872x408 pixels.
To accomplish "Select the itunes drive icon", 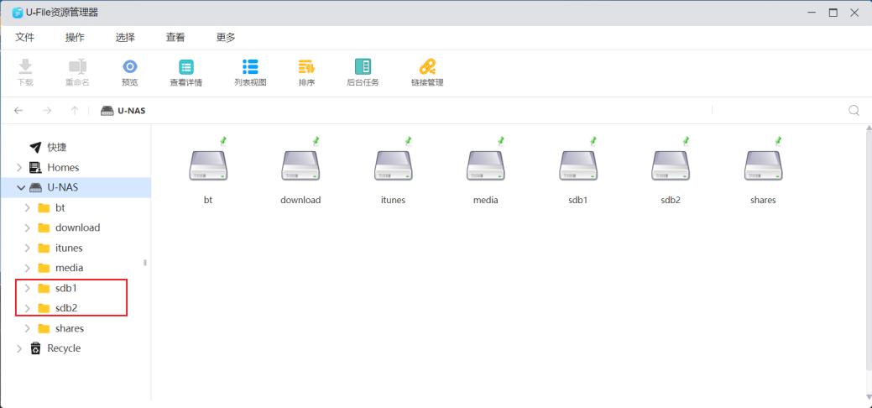I will coord(393,165).
